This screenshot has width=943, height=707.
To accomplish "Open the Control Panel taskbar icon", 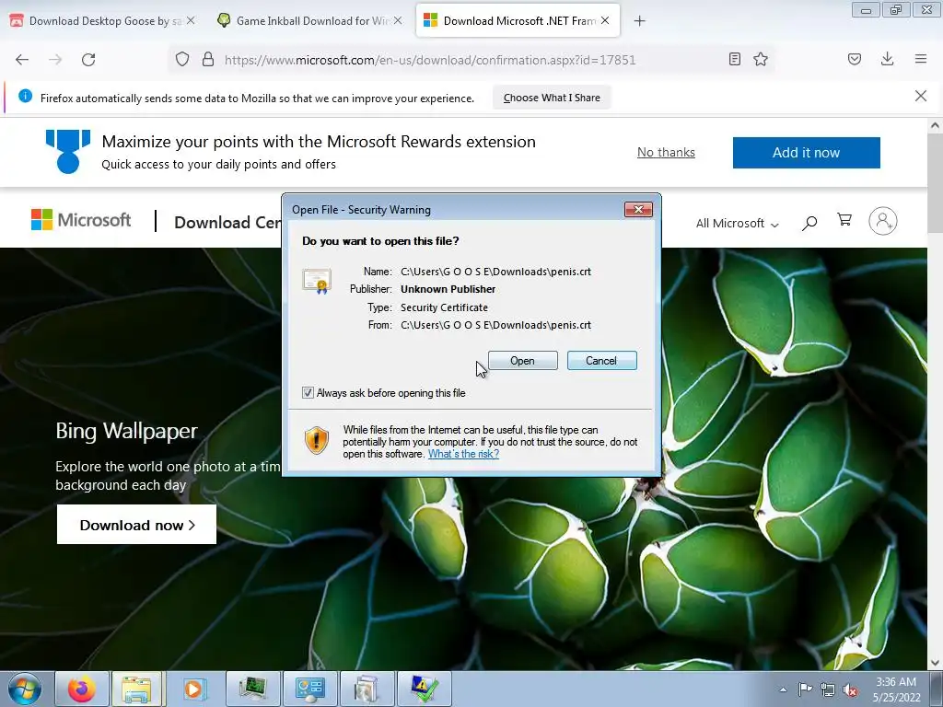I will 309,689.
